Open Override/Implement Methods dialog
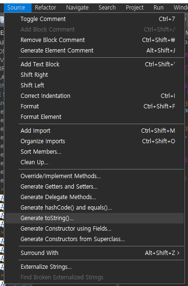188x286 pixels. 94,176
